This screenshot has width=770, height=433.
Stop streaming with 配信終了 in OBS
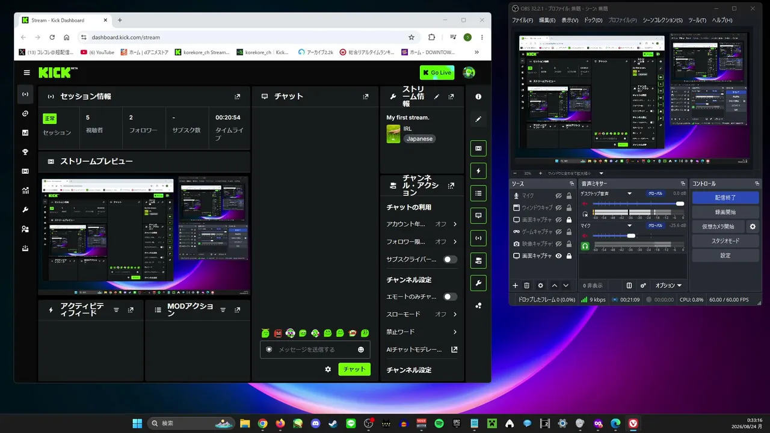pyautogui.click(x=725, y=198)
